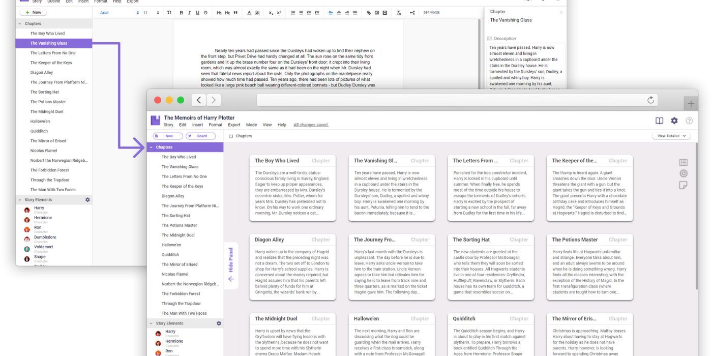Open the Export menu in front window
The image size is (712, 356).
point(234,125)
